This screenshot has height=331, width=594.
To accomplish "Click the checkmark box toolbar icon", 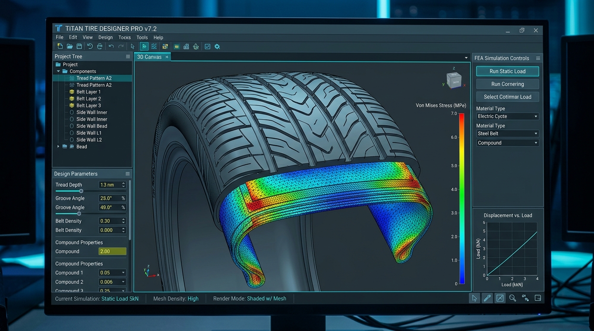I will point(208,47).
